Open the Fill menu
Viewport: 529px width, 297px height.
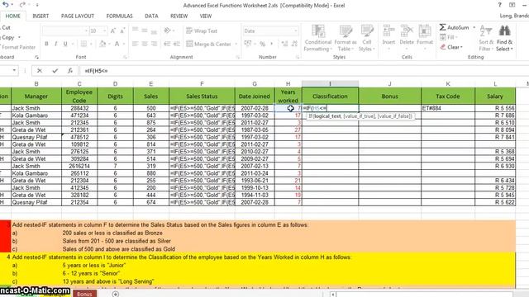click(x=448, y=37)
